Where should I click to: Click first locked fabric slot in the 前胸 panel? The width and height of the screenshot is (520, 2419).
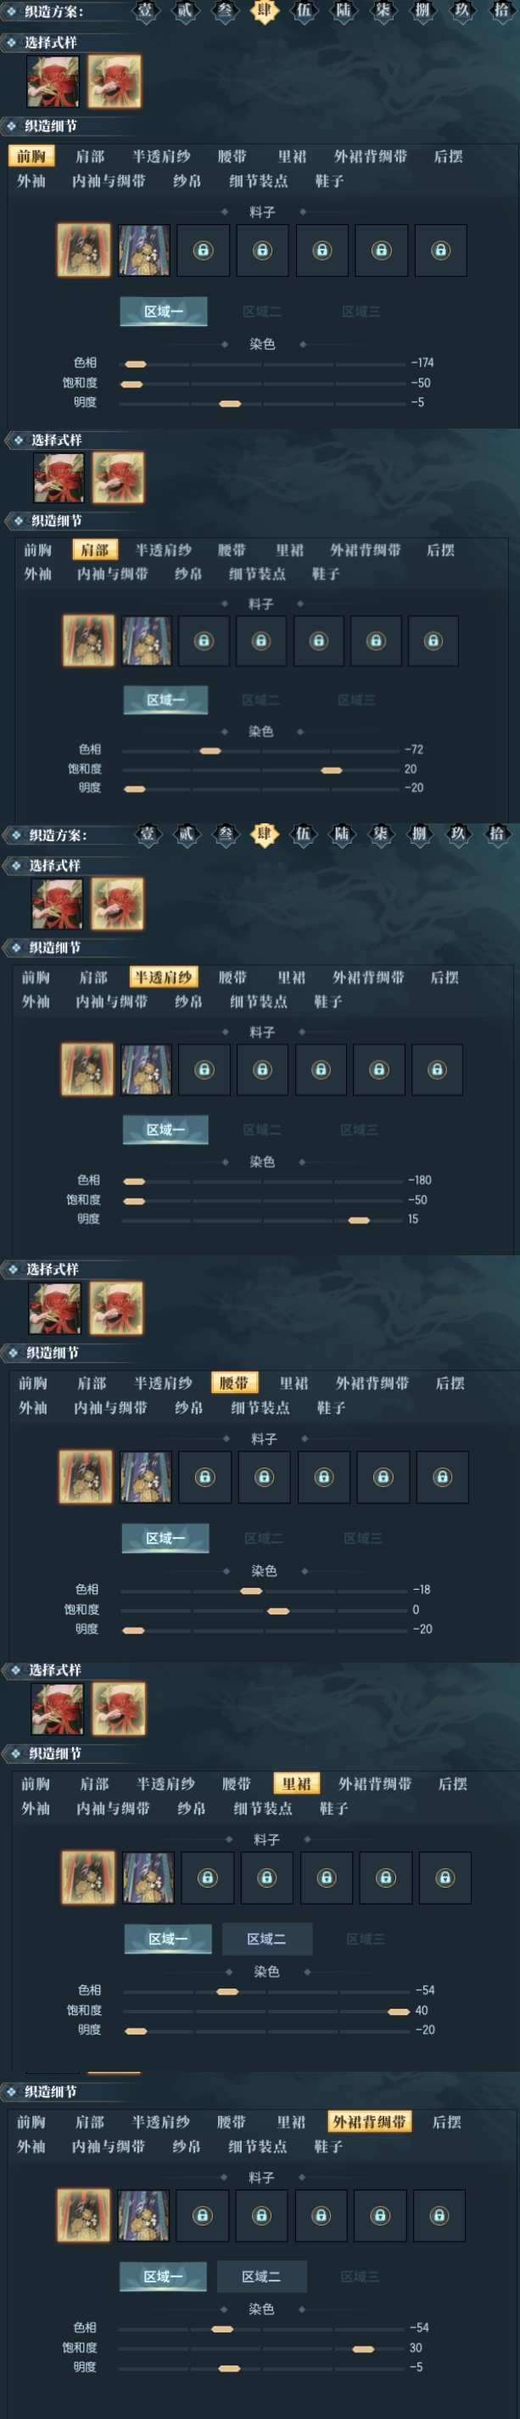203,250
